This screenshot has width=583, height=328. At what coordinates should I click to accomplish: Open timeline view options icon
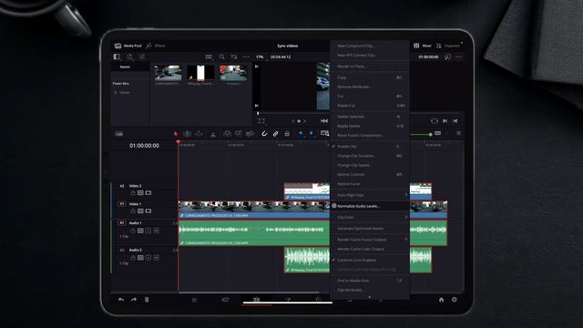tap(119, 134)
